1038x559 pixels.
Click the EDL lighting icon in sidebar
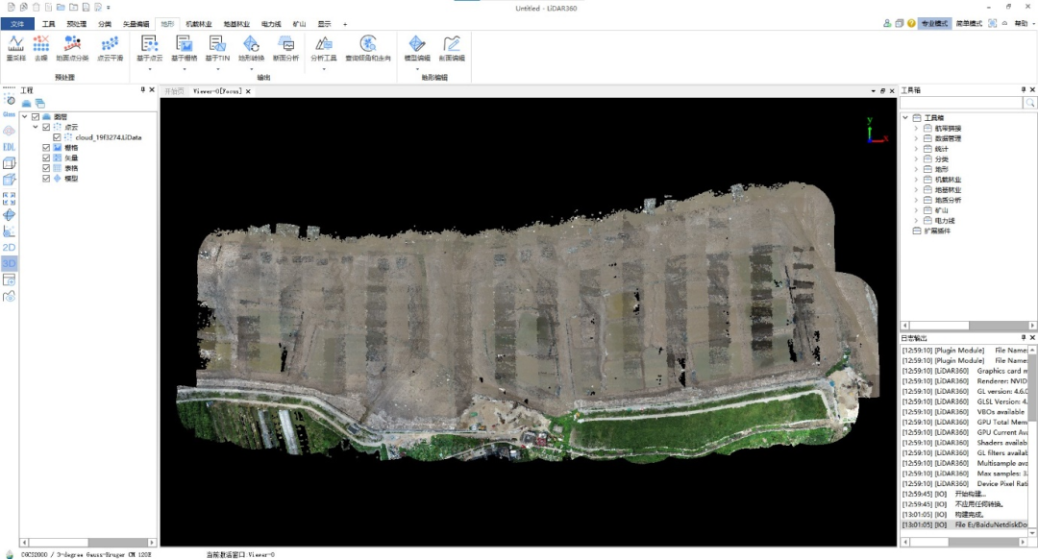tap(10, 147)
